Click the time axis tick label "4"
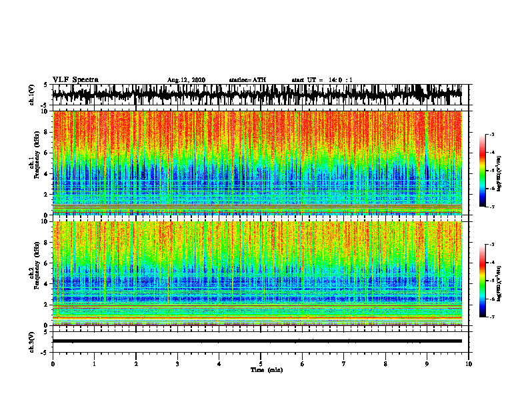Screen dimensions: 528x408 tap(219, 364)
